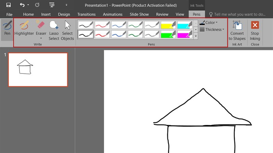Choose the cyan highlighter pen

coord(185,25)
